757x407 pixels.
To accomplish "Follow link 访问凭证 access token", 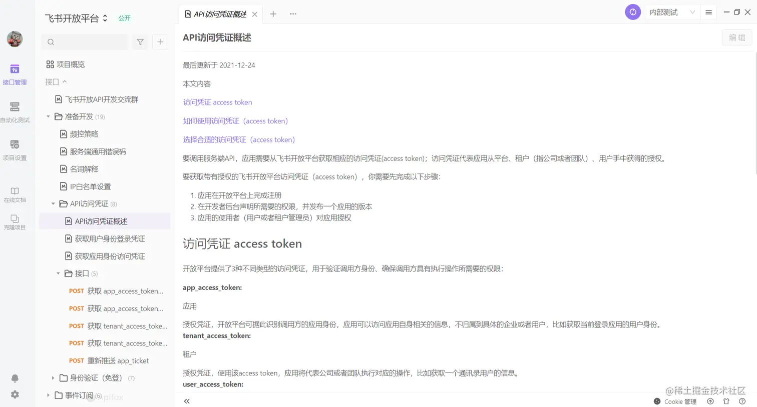I will [218, 102].
